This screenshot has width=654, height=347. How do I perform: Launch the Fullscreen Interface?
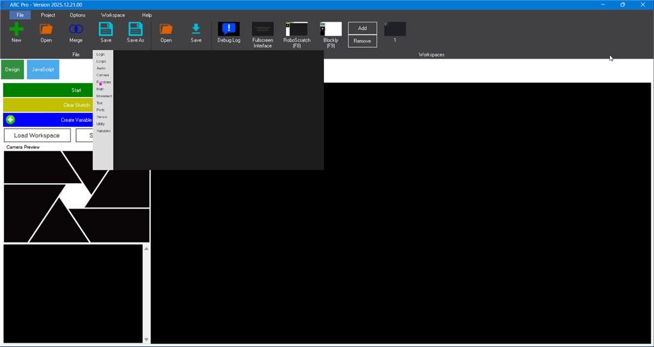262,29
